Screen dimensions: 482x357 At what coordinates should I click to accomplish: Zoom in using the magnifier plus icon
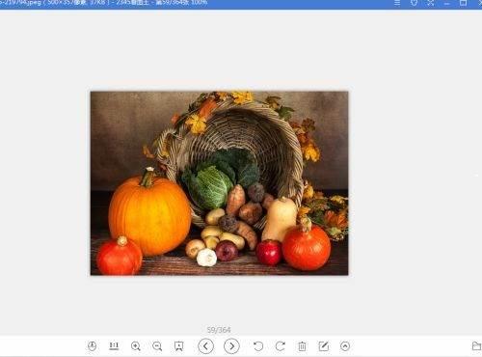[136, 346]
